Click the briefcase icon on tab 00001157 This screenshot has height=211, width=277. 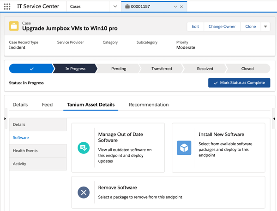tap(127, 6)
